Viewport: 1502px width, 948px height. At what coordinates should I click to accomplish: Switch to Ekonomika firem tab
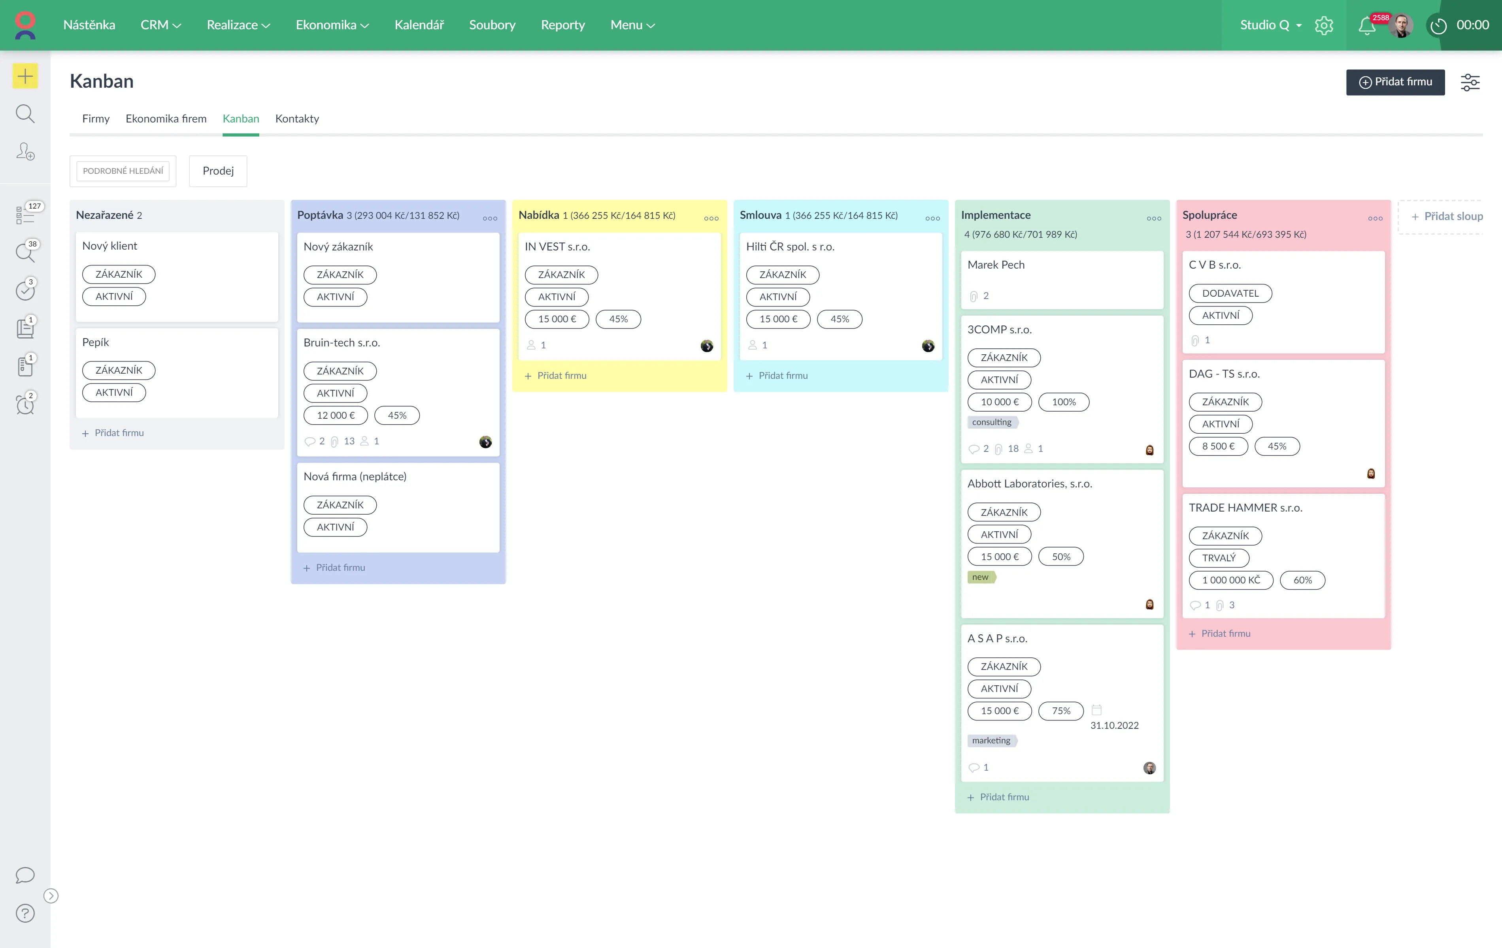click(166, 118)
